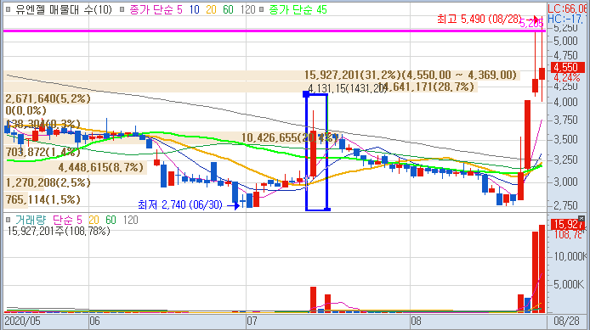Click the 2,750 level on the price axis
This screenshot has height=330, width=590.
point(565,206)
